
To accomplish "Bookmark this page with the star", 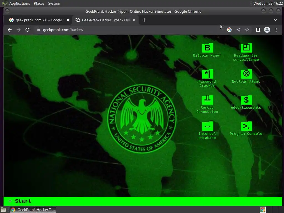I will point(247,30).
